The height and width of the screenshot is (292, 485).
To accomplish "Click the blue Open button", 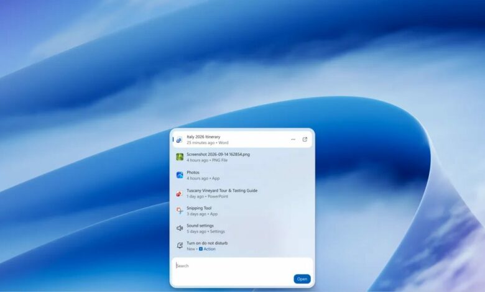I will click(x=302, y=279).
